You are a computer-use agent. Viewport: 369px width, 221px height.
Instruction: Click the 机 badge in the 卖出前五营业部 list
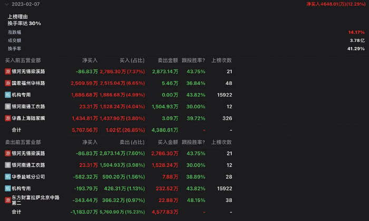[8, 188]
